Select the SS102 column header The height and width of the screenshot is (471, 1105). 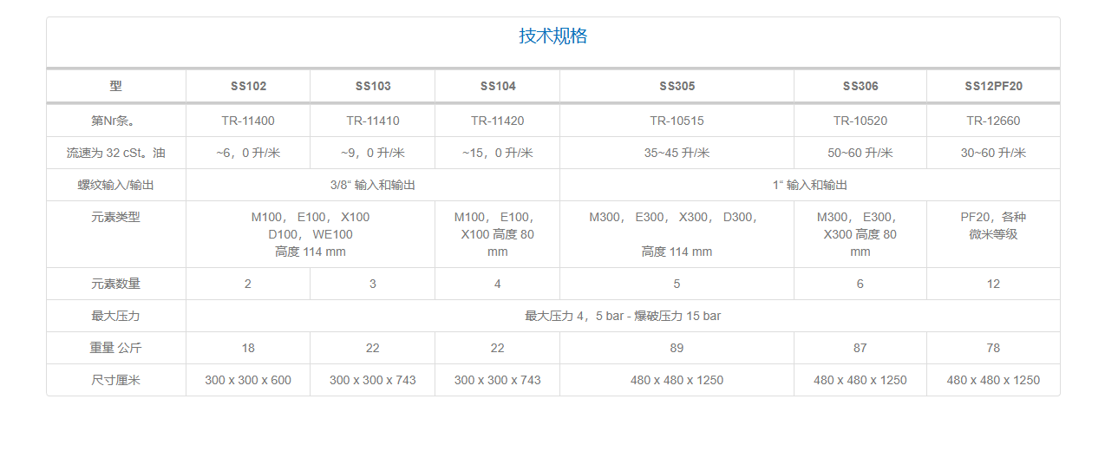coord(248,86)
